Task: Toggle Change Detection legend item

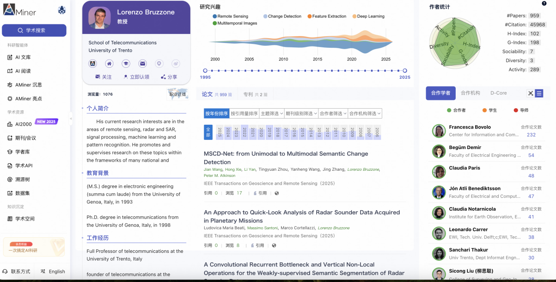Action: coord(282,17)
